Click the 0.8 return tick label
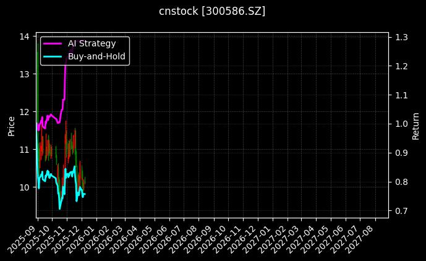 click(x=401, y=182)
